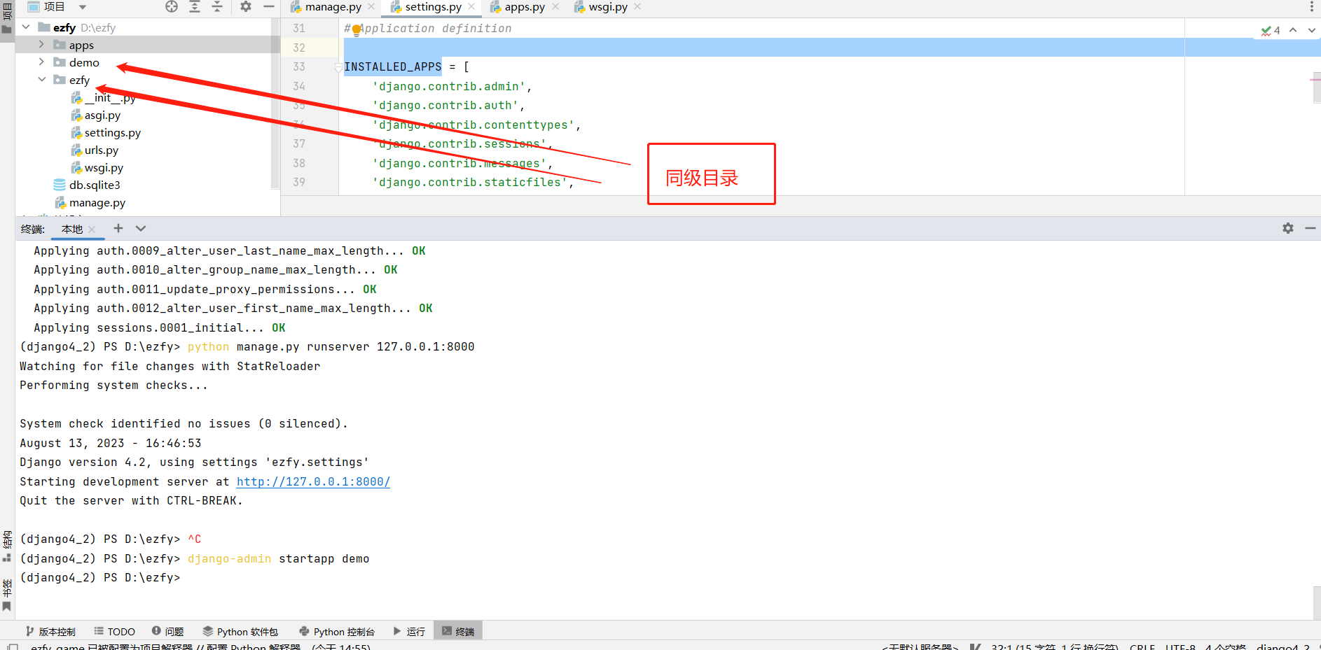This screenshot has width=1321, height=650.
Task: Close the apps.py tab
Action: click(x=555, y=7)
